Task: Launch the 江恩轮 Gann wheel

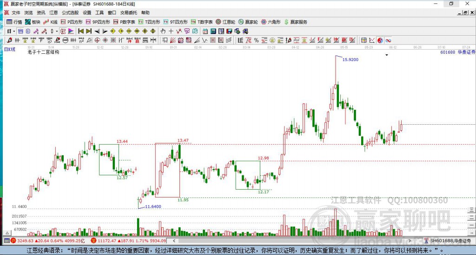Action: coord(225,22)
